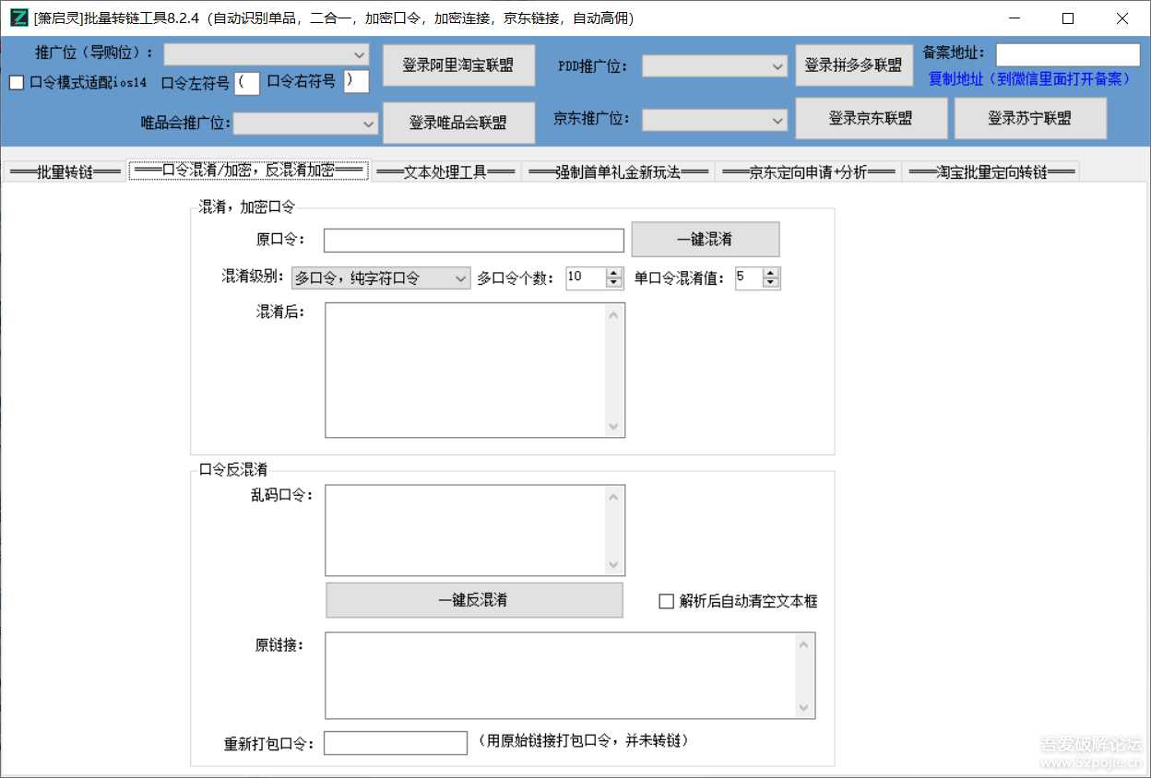Check 解析后自动清空文本框 option

(x=665, y=601)
